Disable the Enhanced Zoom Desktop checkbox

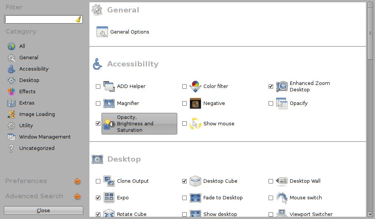pos(271,86)
